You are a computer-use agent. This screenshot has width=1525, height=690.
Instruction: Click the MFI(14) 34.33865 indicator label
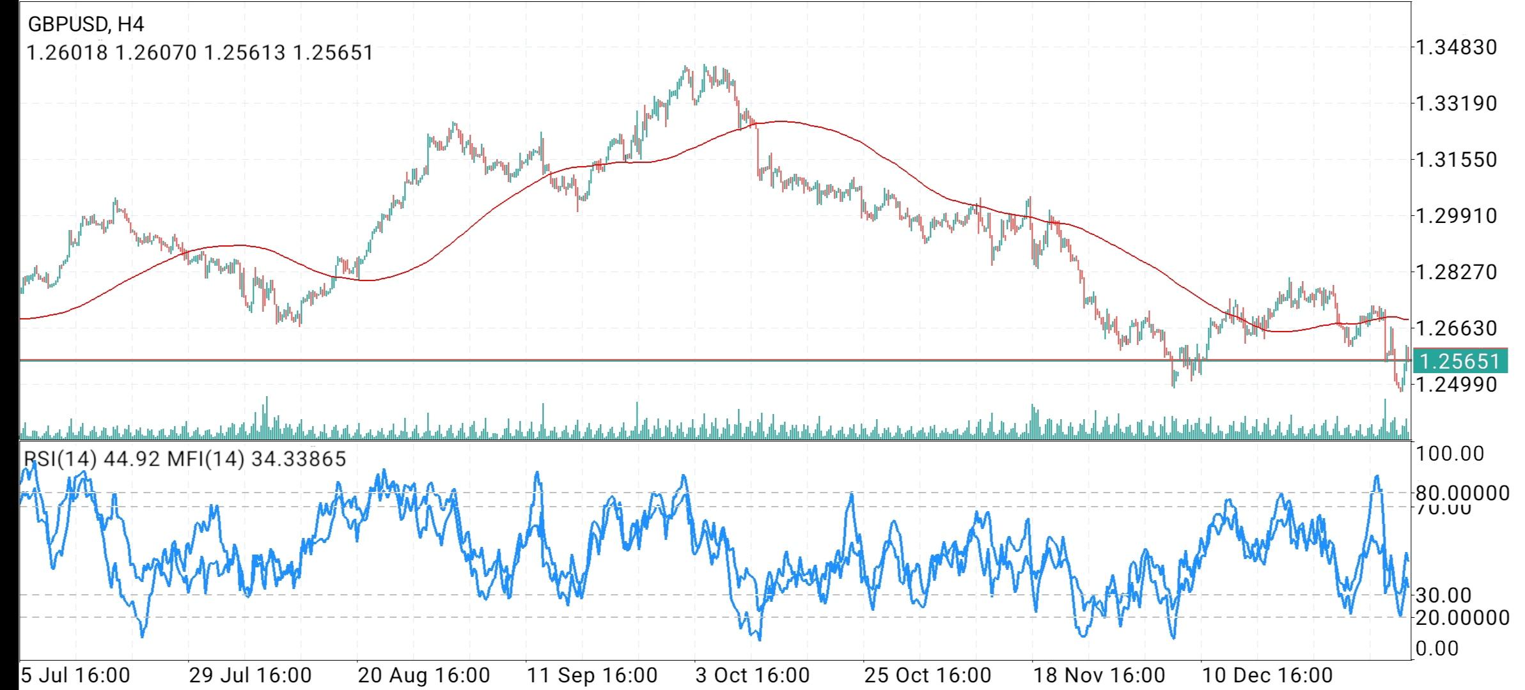(x=256, y=459)
